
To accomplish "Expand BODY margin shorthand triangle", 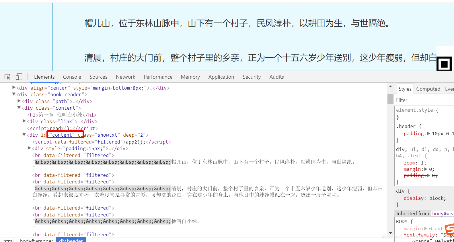I will click(426, 229).
